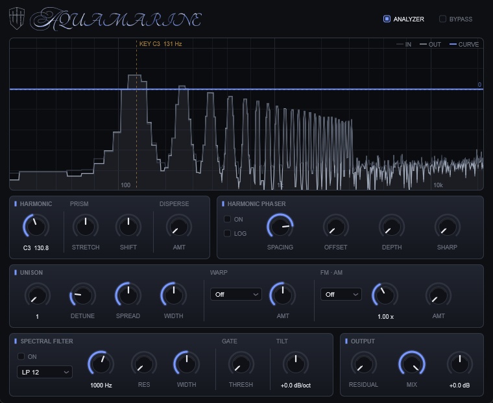
Task: Click the Unison voices knob
Action: click(x=38, y=295)
